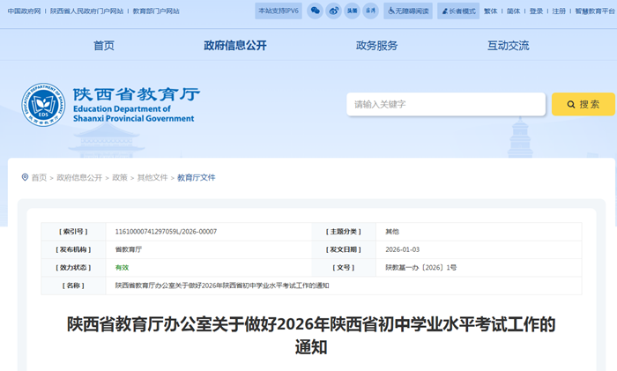This screenshot has width=617, height=371.
Task: Switch to 繁体 traditional Chinese
Action: pyautogui.click(x=490, y=11)
